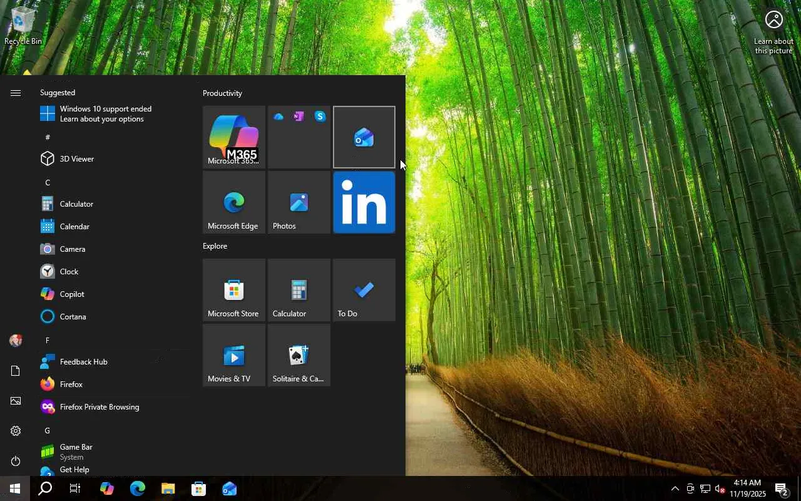Open the network status tray icon
The image size is (801, 501).
(705, 488)
